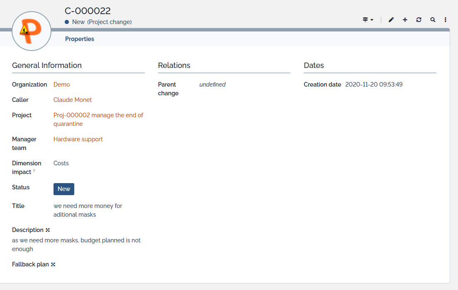Viewport: 458px width, 290px height.
Task: Open the Demo organization link
Action: [x=62, y=85]
